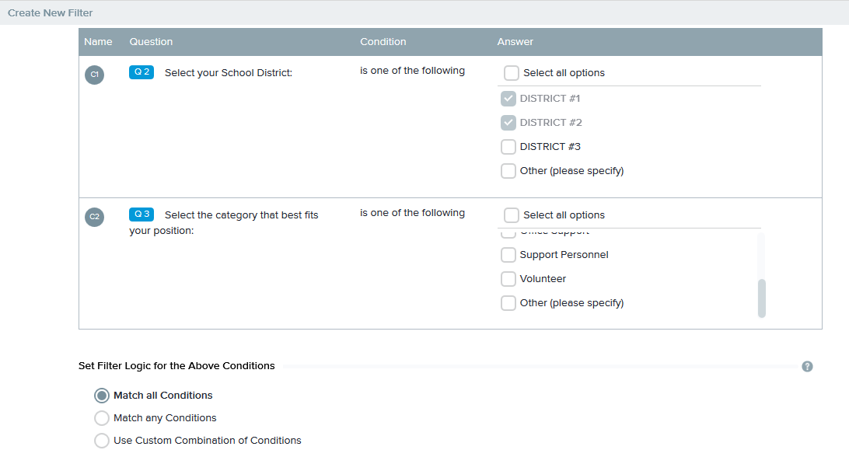Select all options for position category

pyautogui.click(x=512, y=215)
